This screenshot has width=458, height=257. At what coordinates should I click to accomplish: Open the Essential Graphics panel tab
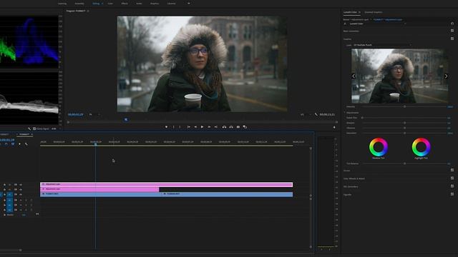coord(374,12)
